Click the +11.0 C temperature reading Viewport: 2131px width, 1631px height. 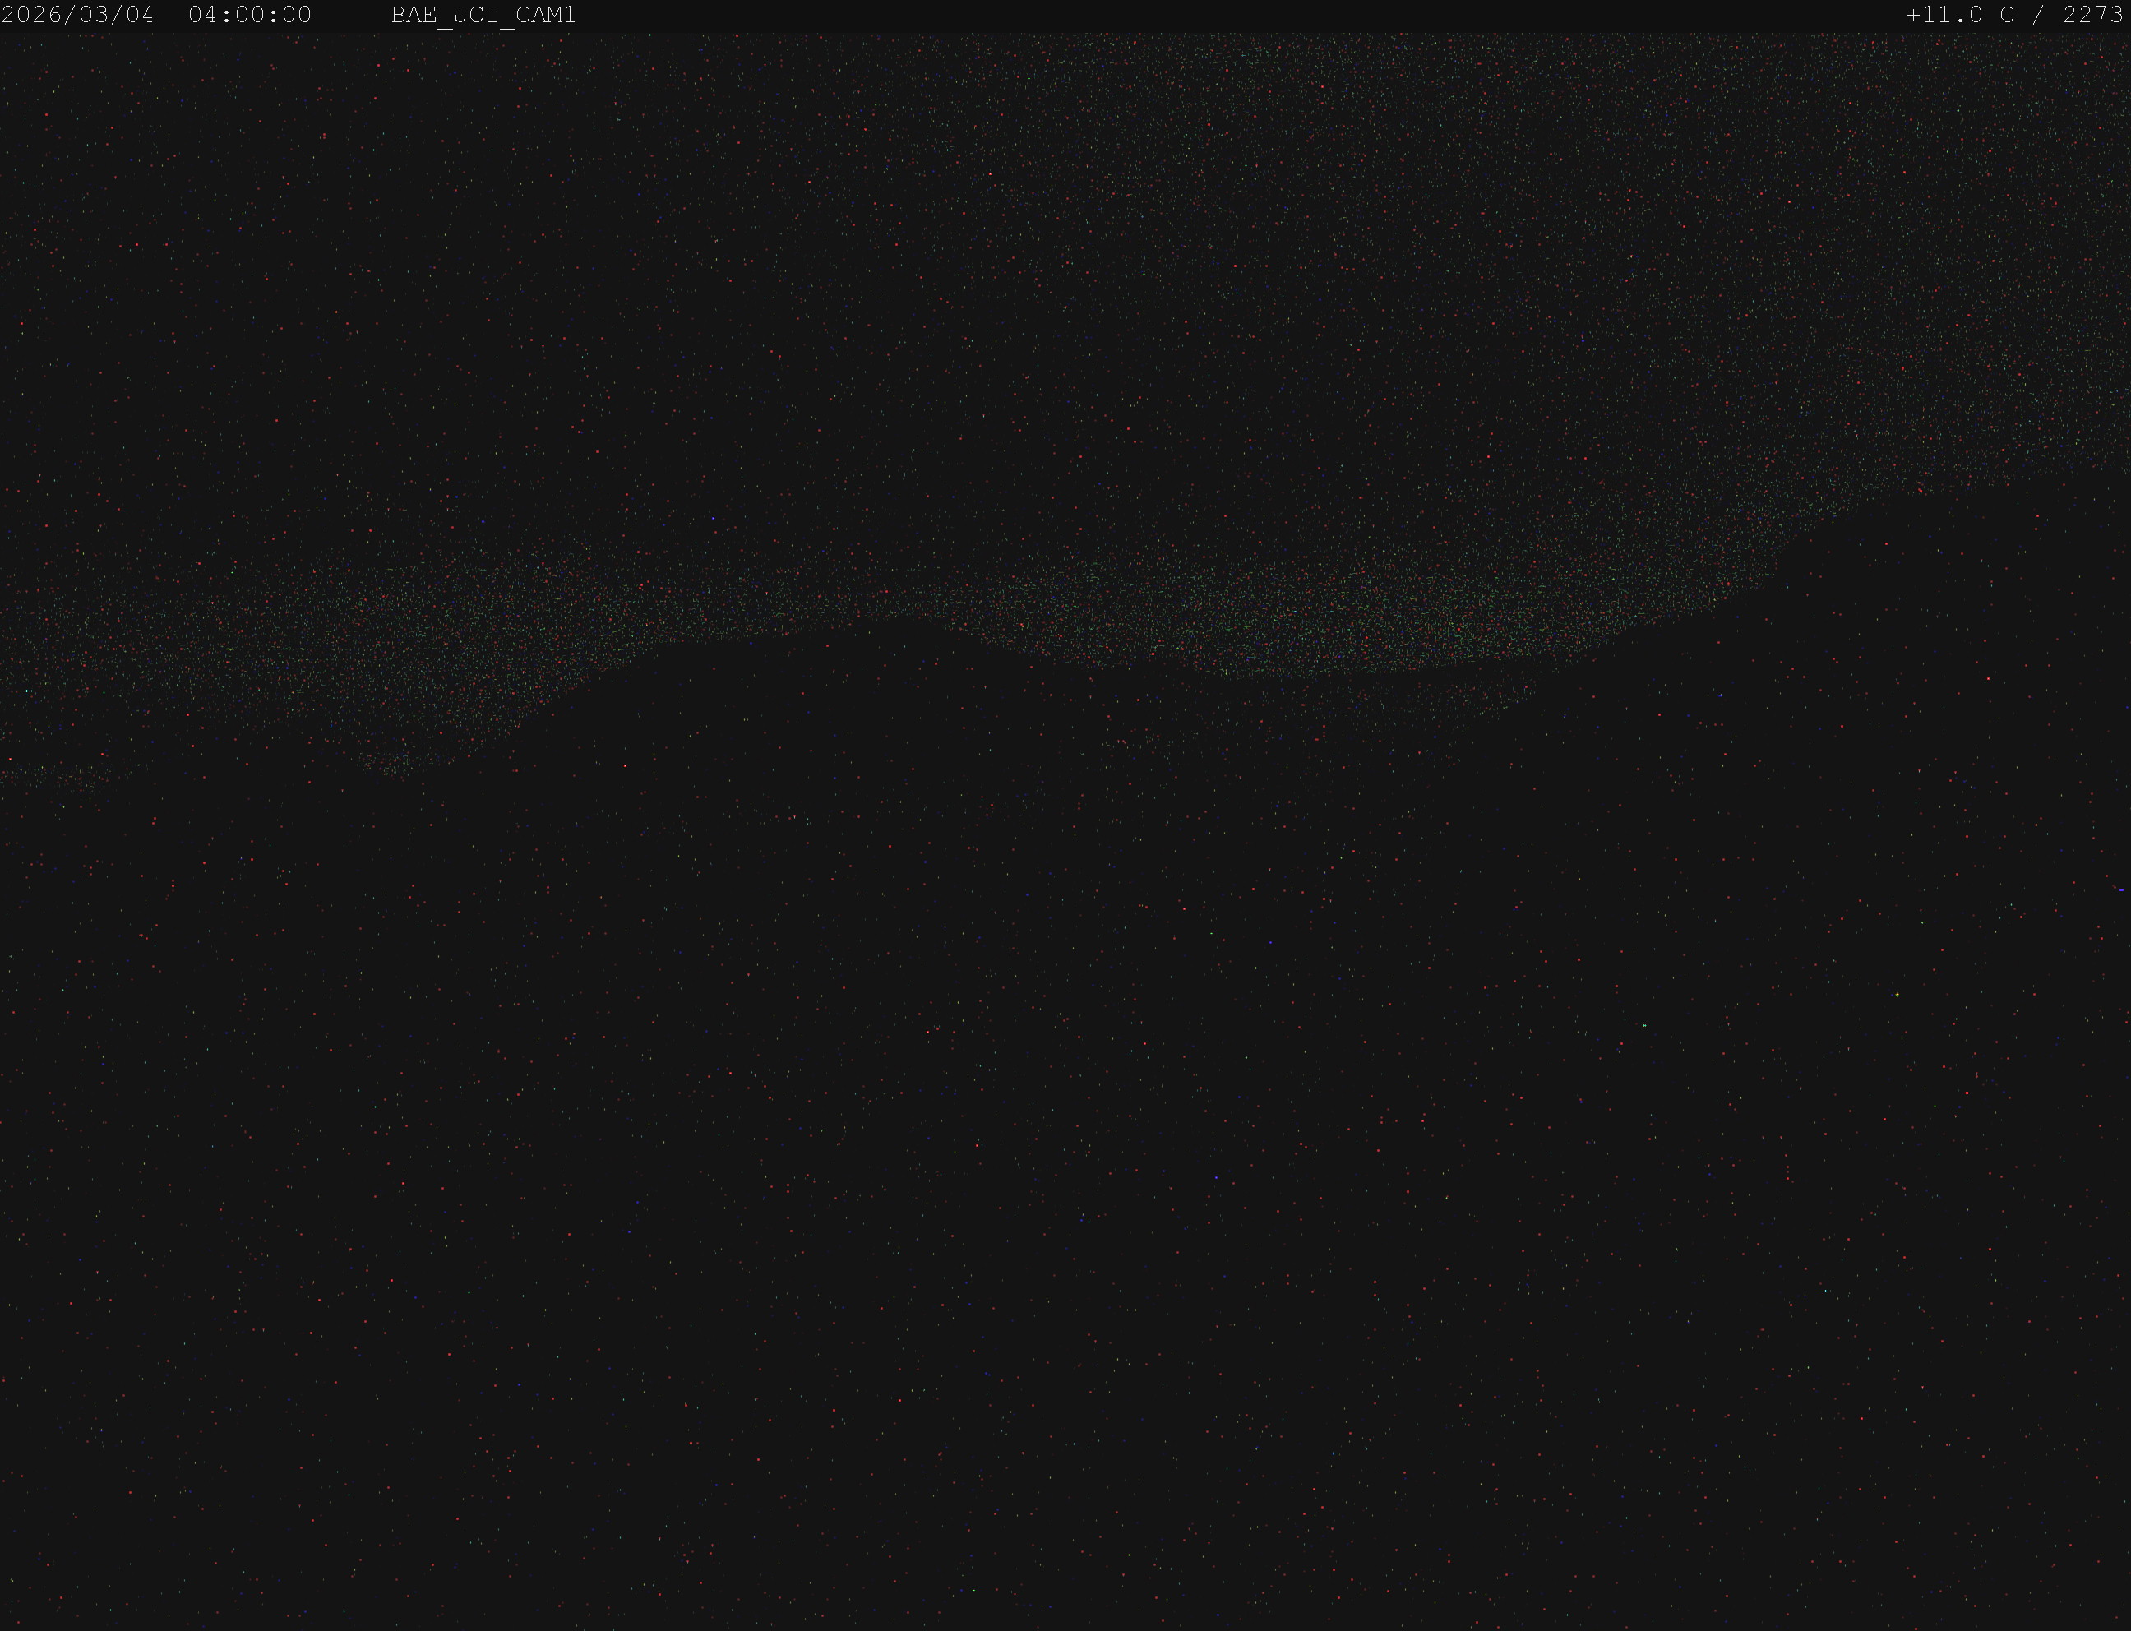(x=1961, y=16)
